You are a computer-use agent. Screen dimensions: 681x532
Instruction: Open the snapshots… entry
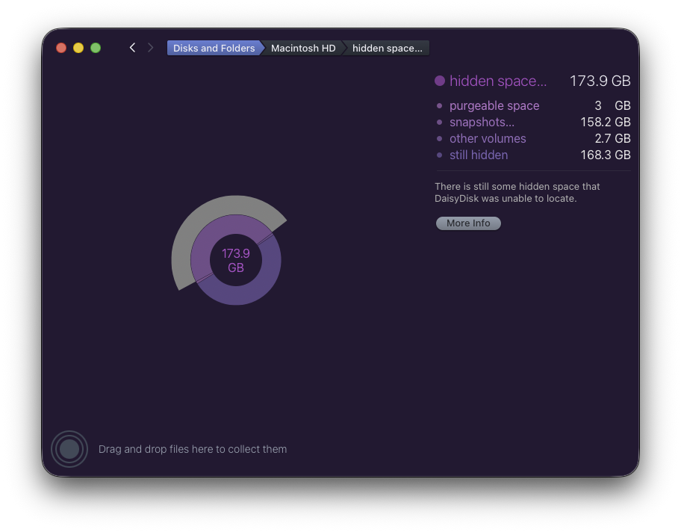click(482, 123)
